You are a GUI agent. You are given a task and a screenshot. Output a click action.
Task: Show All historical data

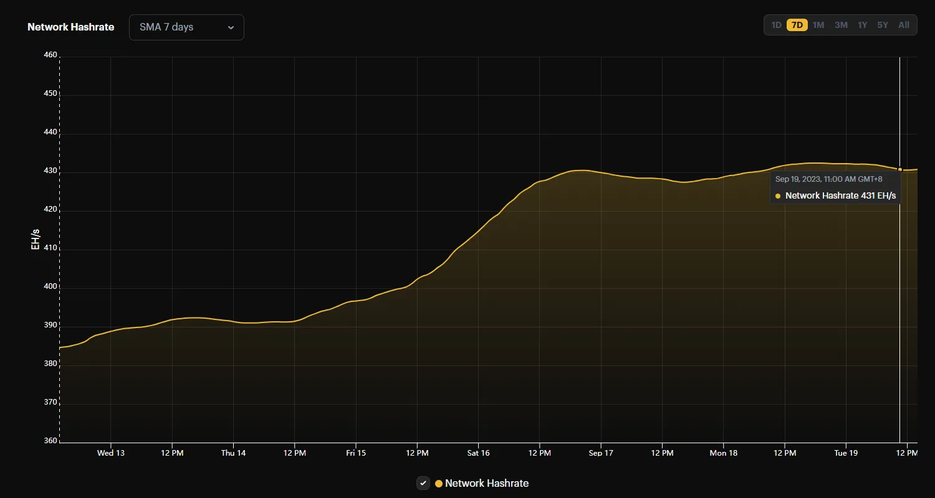point(904,25)
